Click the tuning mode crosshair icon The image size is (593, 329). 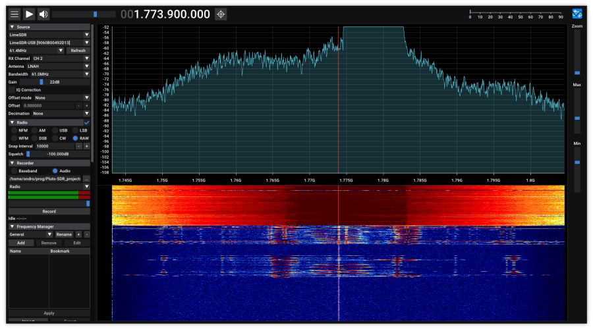coord(221,14)
